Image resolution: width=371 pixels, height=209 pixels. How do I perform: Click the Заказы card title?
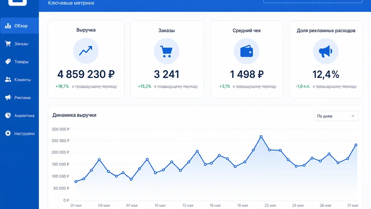[x=167, y=30]
